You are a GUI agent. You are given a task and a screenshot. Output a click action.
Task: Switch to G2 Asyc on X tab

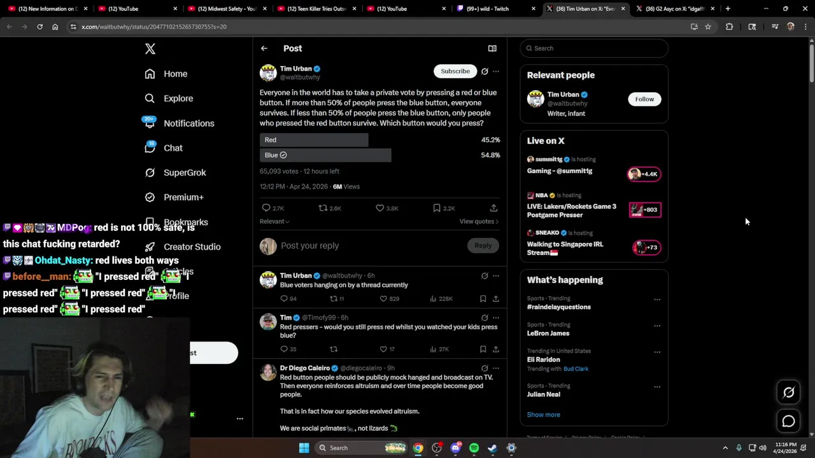click(x=675, y=9)
